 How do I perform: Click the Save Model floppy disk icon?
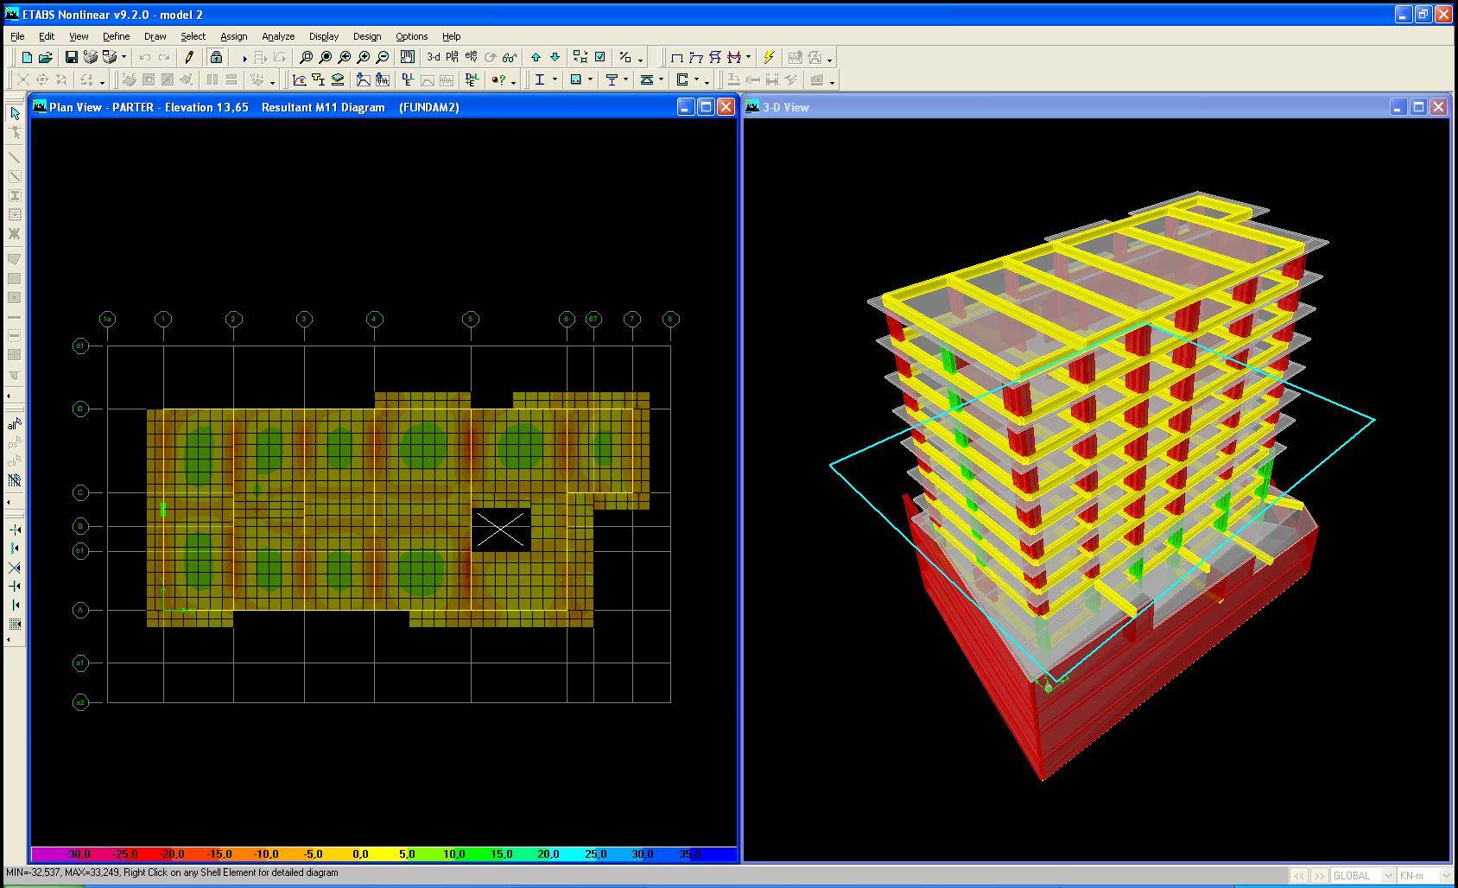(72, 58)
